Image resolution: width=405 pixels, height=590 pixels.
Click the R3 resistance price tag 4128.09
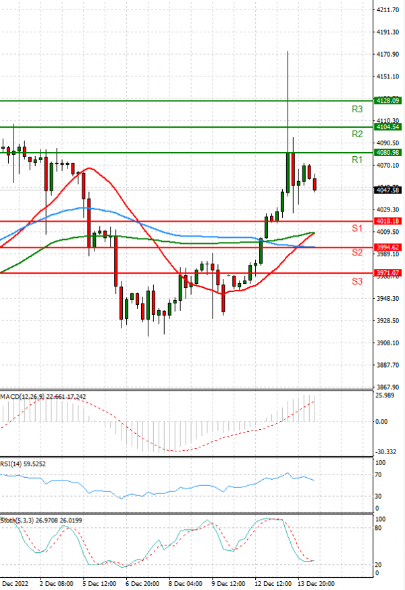click(387, 101)
